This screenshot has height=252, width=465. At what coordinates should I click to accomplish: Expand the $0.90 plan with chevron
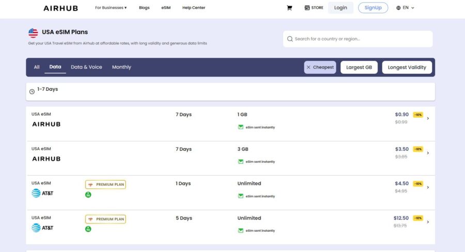pyautogui.click(x=428, y=118)
